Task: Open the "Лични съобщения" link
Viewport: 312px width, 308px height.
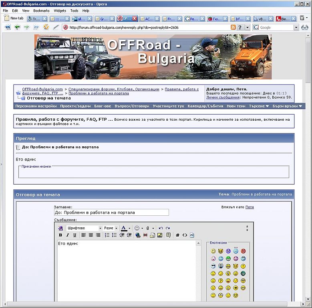Action: point(223,97)
